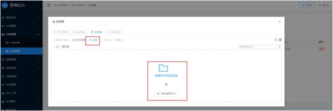Image resolution: width=333 pixels, height=111 pixels.
Task: Expand the SEO管理 menu chevron
Action: click(x=39, y=101)
